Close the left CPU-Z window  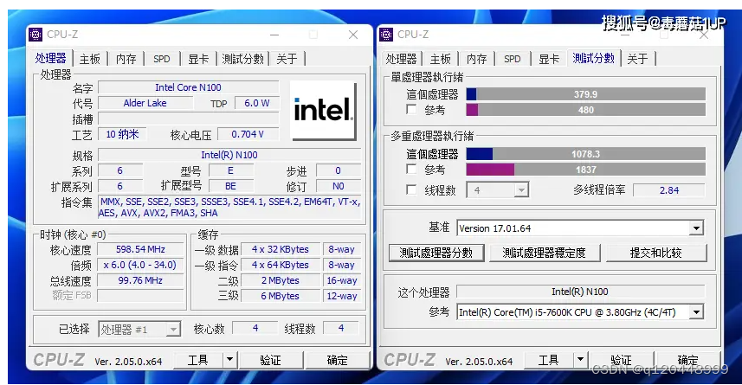(353, 35)
